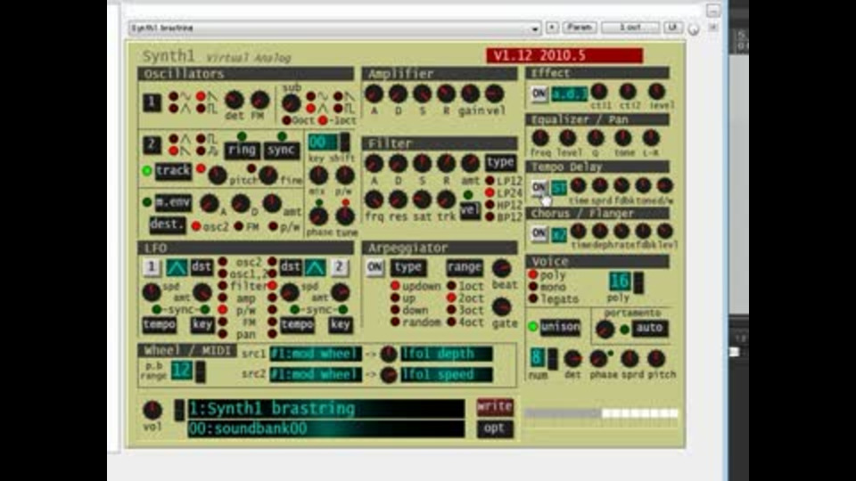Toggle the filter vel button
856x481 pixels.
[470, 210]
